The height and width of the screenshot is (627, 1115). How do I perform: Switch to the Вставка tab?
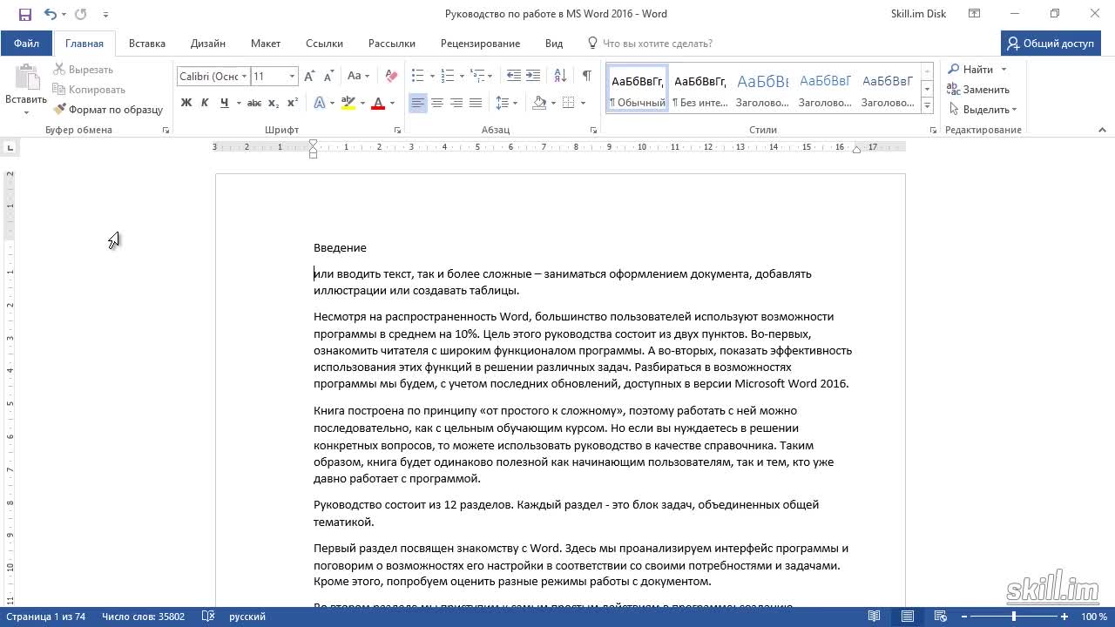pos(147,44)
